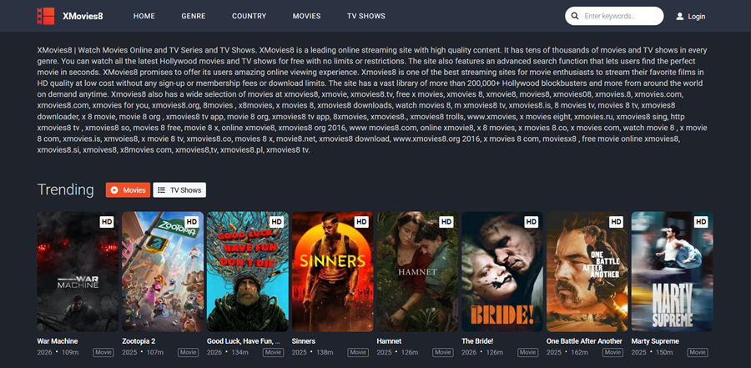Open the GENRE menu
Viewport: 751px width, 368px height.
[194, 16]
